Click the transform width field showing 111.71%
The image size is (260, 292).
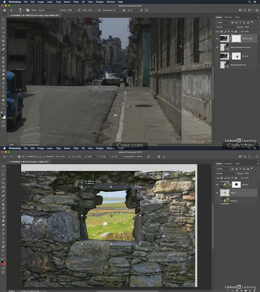(x=62, y=157)
